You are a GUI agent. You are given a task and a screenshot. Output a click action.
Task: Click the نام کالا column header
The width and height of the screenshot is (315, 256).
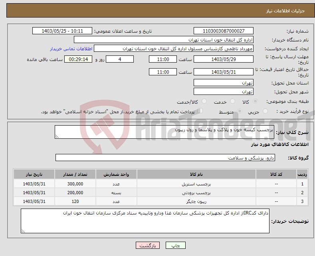point(196,174)
